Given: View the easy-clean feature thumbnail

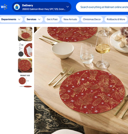Looking at the screenshot, I should click(25, 50).
